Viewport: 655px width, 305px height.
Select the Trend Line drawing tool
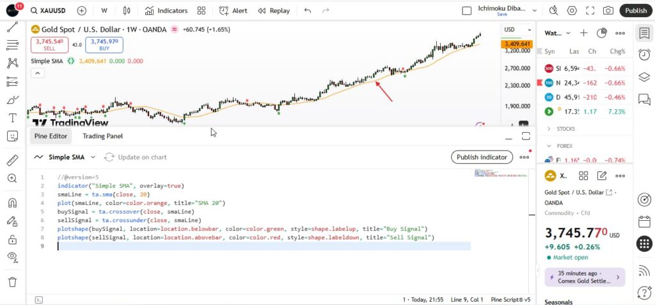[12, 27]
